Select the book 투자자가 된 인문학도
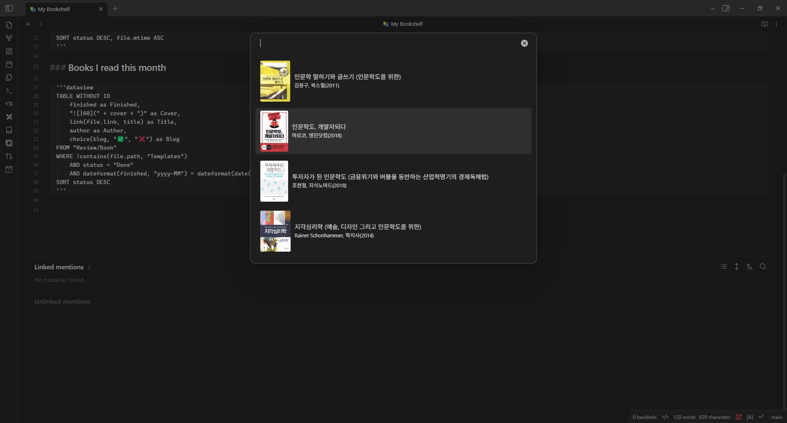The height and width of the screenshot is (423, 787). coord(393,181)
